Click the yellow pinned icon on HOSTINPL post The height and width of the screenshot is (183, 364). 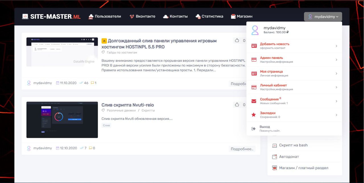tap(104, 41)
